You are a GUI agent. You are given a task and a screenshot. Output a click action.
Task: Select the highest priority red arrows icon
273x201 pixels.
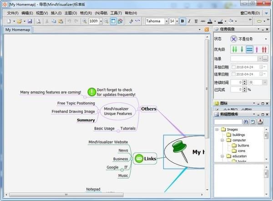tap(264, 49)
